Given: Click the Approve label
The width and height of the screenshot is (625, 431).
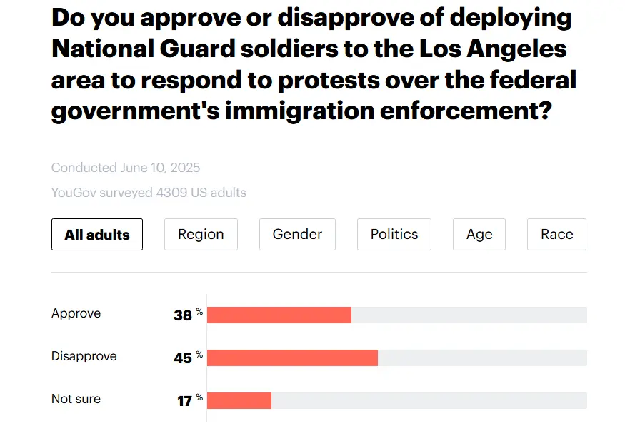Looking at the screenshot, I should click(76, 313).
